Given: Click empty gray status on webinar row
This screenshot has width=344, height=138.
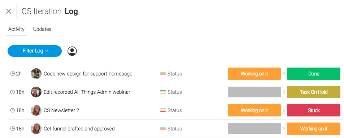Looking at the screenshot, I should pos(254,92).
